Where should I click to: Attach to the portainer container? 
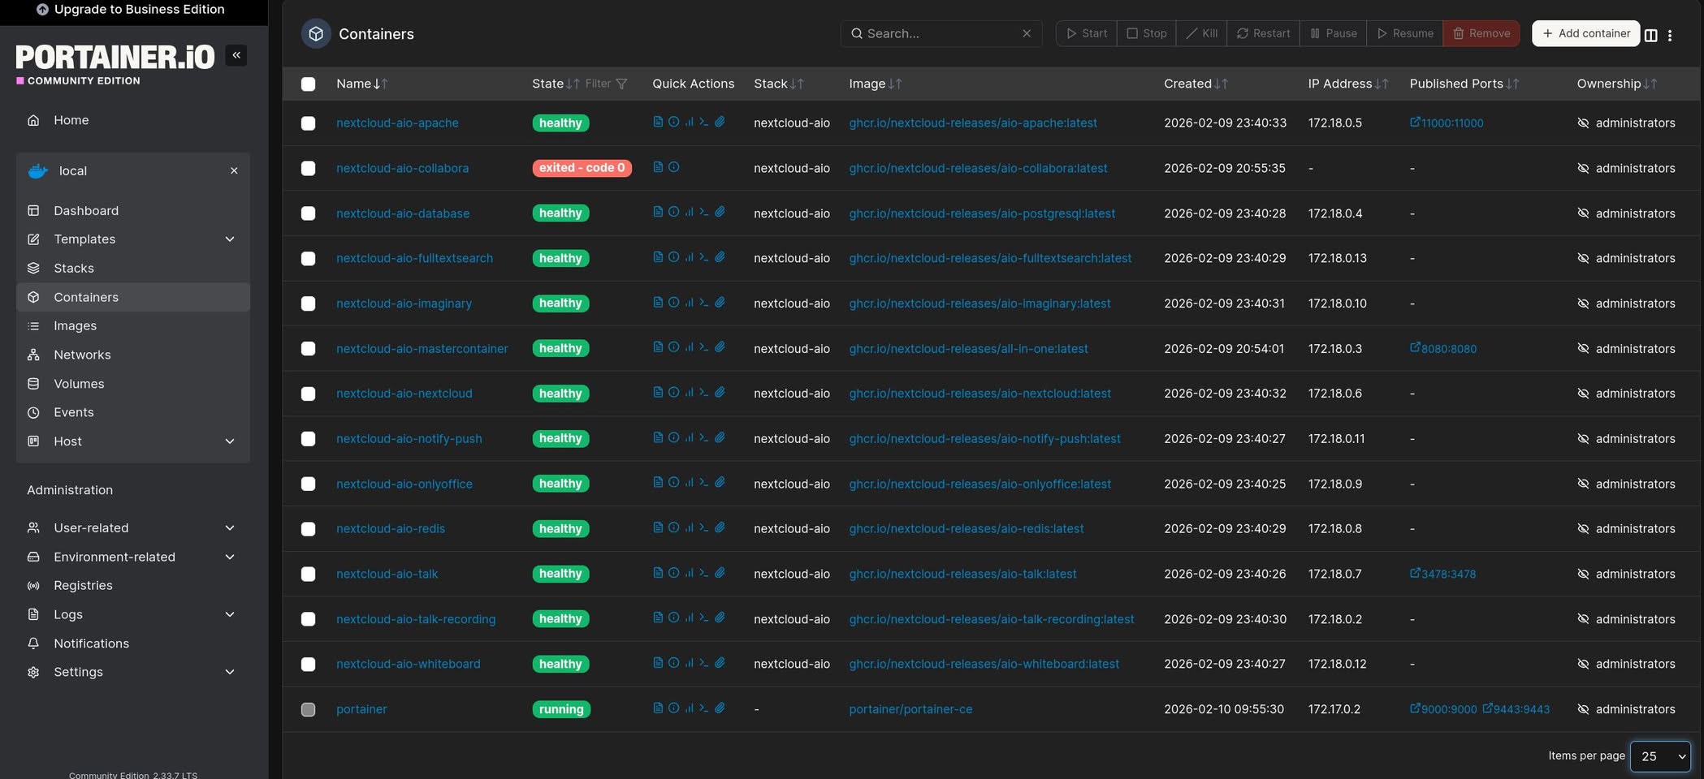coord(720,708)
